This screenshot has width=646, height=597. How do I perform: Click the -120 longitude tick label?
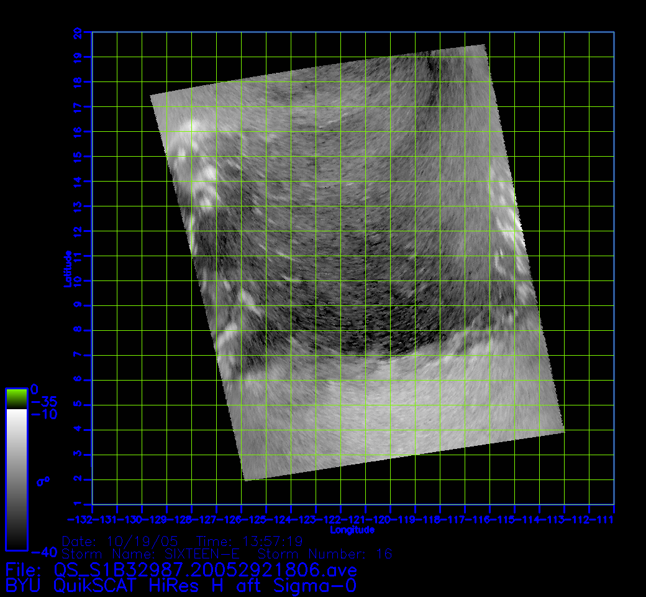point(378,519)
